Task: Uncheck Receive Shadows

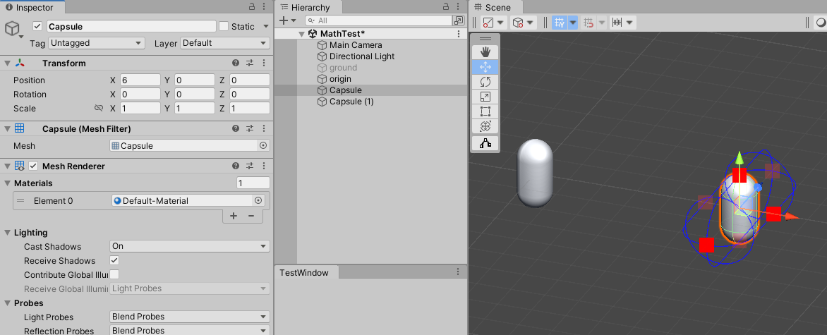Action: [114, 260]
